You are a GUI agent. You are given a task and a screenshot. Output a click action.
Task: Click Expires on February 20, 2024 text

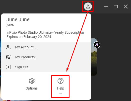29,37
